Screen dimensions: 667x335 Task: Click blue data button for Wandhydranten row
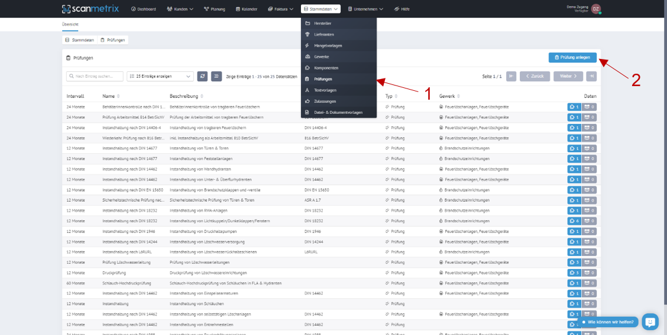574,169
